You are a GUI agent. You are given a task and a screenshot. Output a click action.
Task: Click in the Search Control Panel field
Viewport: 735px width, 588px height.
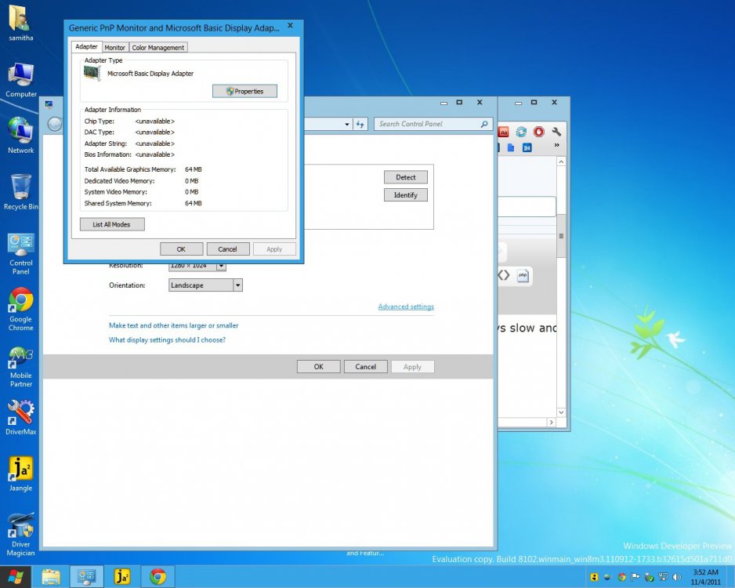427,124
